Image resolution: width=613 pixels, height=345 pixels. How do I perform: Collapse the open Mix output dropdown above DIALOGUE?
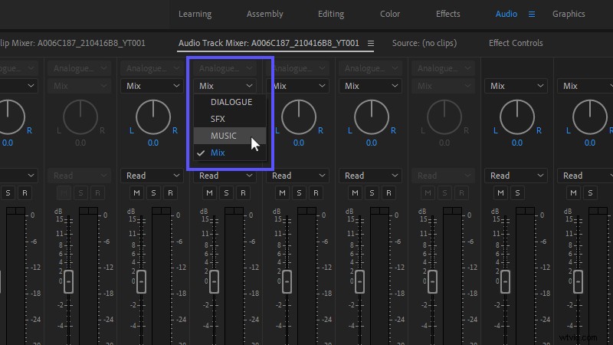[225, 86]
